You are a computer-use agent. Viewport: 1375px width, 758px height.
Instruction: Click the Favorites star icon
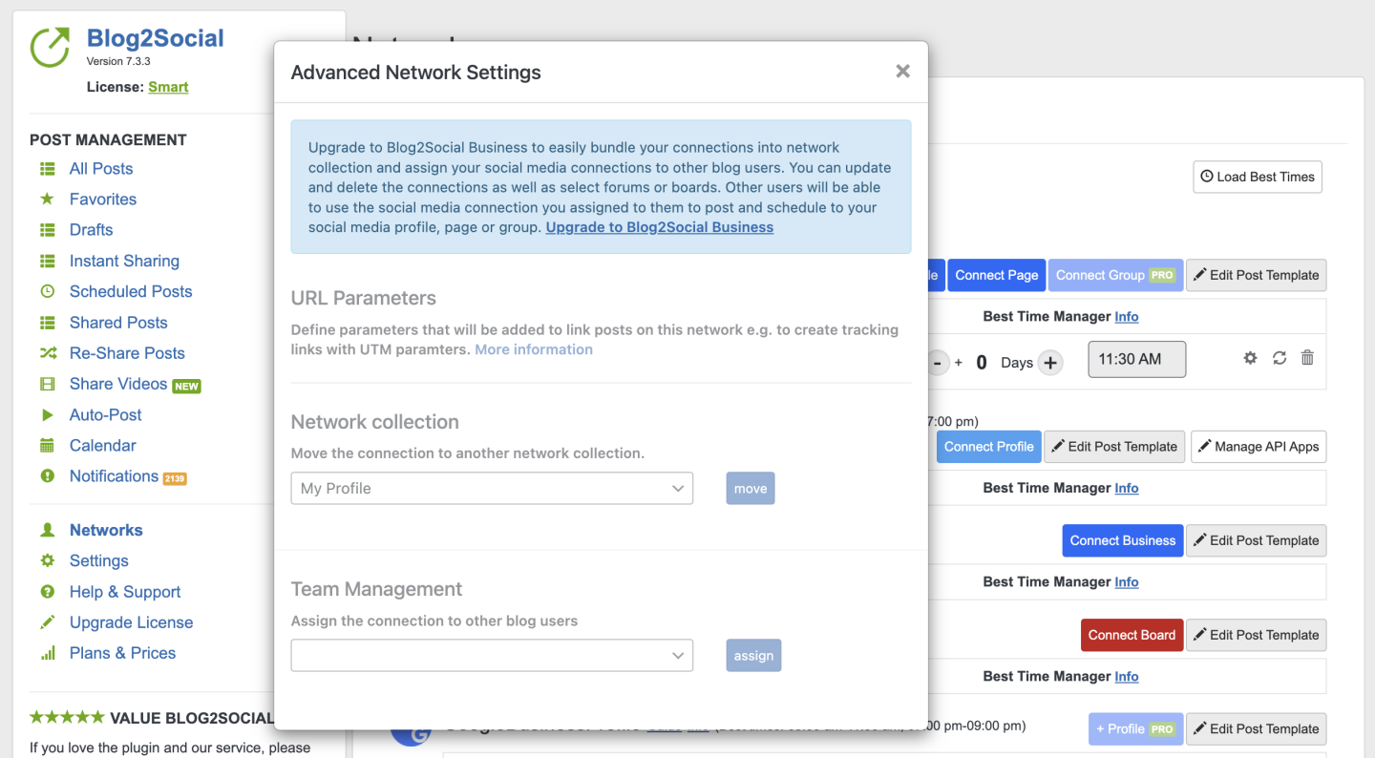[47, 200]
